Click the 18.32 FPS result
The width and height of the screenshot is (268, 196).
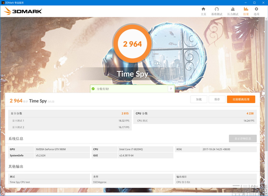point(124,121)
